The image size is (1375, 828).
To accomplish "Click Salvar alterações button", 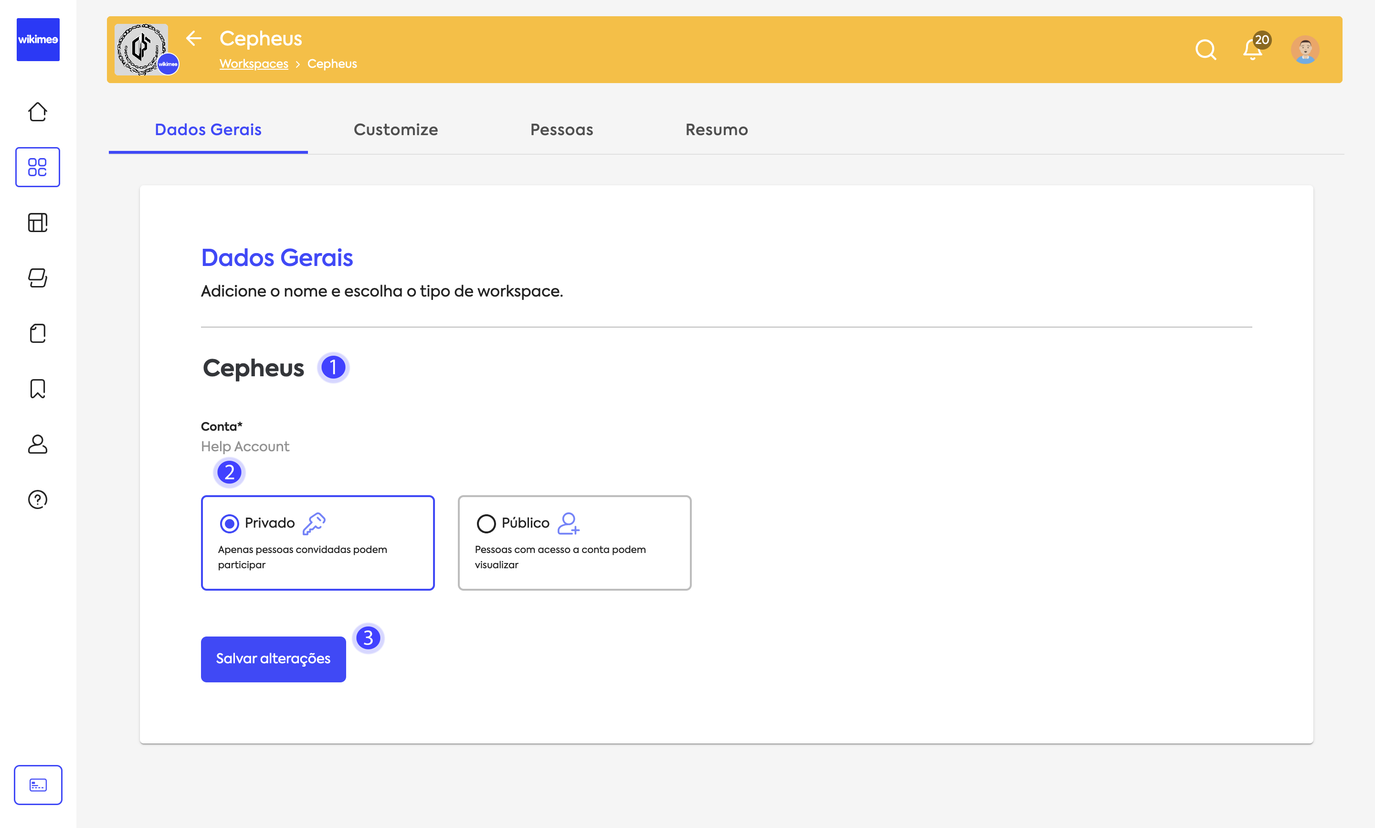I will (x=273, y=658).
